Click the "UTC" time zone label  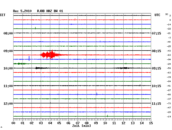click(157, 15)
